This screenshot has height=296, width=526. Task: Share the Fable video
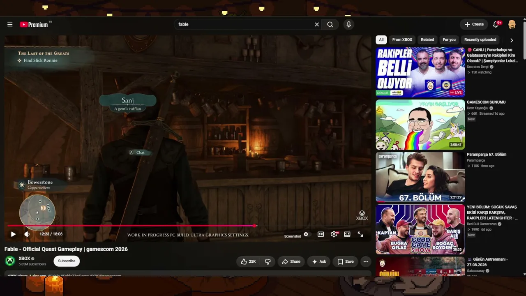pos(291,261)
